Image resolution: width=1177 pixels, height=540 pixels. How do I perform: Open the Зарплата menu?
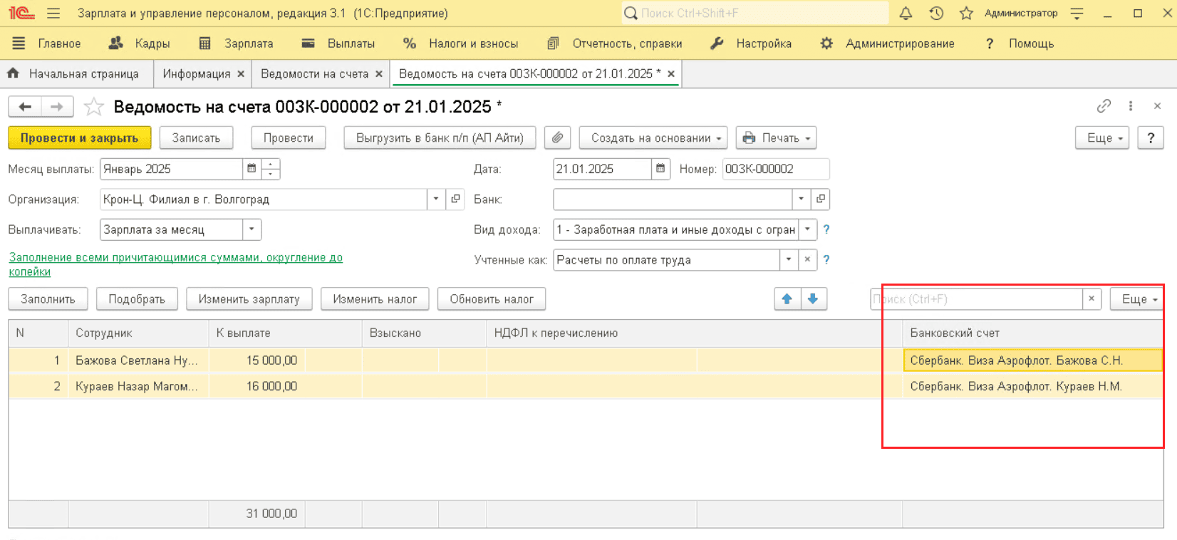click(x=236, y=43)
